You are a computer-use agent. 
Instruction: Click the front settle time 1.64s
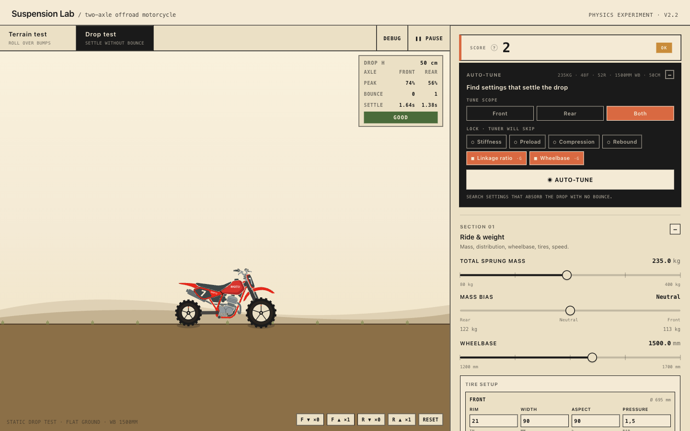coord(407,105)
